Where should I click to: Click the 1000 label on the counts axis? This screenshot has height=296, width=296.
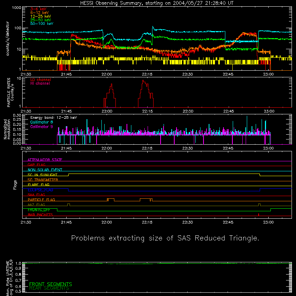(x=16, y=8)
